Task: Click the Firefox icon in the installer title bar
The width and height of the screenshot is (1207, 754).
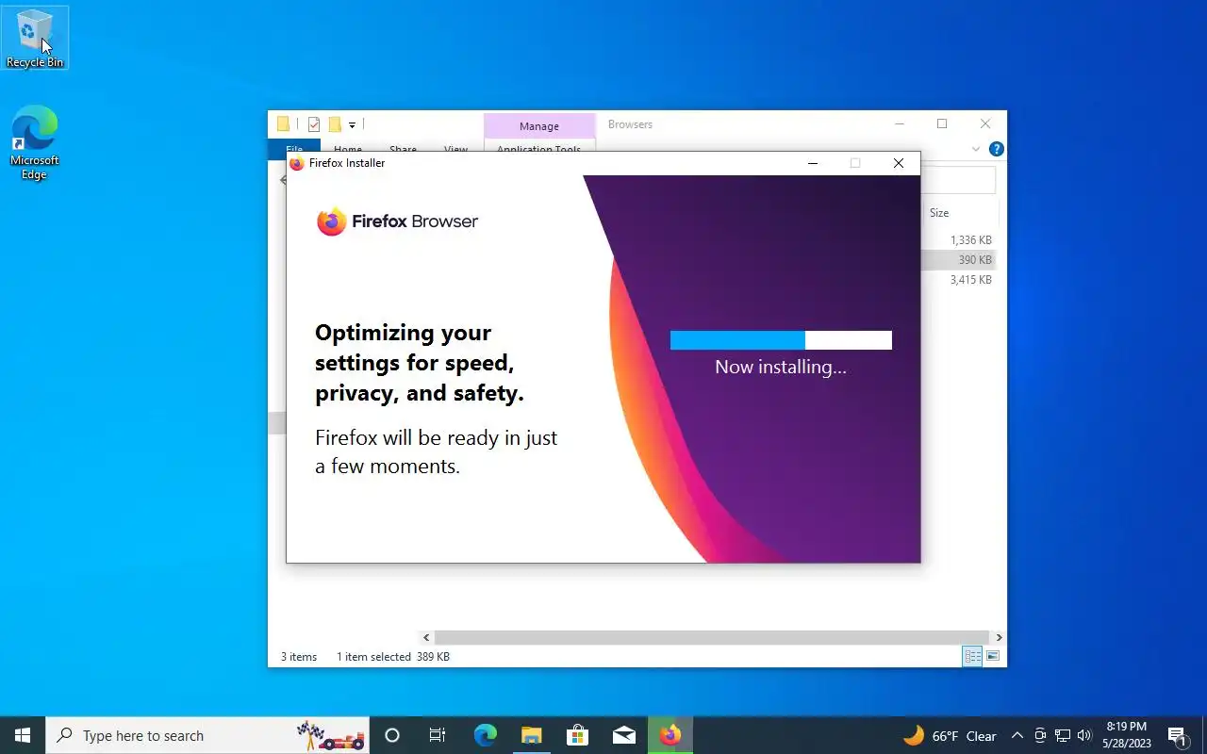Action: 296,163
